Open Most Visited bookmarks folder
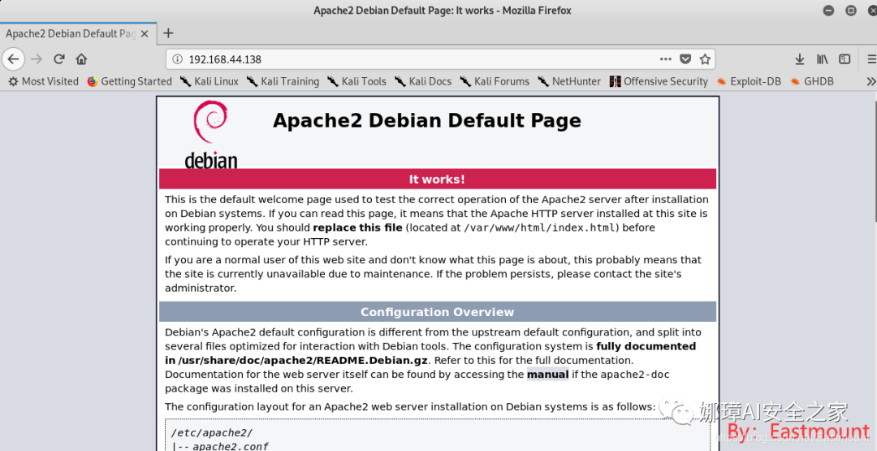 (43, 82)
